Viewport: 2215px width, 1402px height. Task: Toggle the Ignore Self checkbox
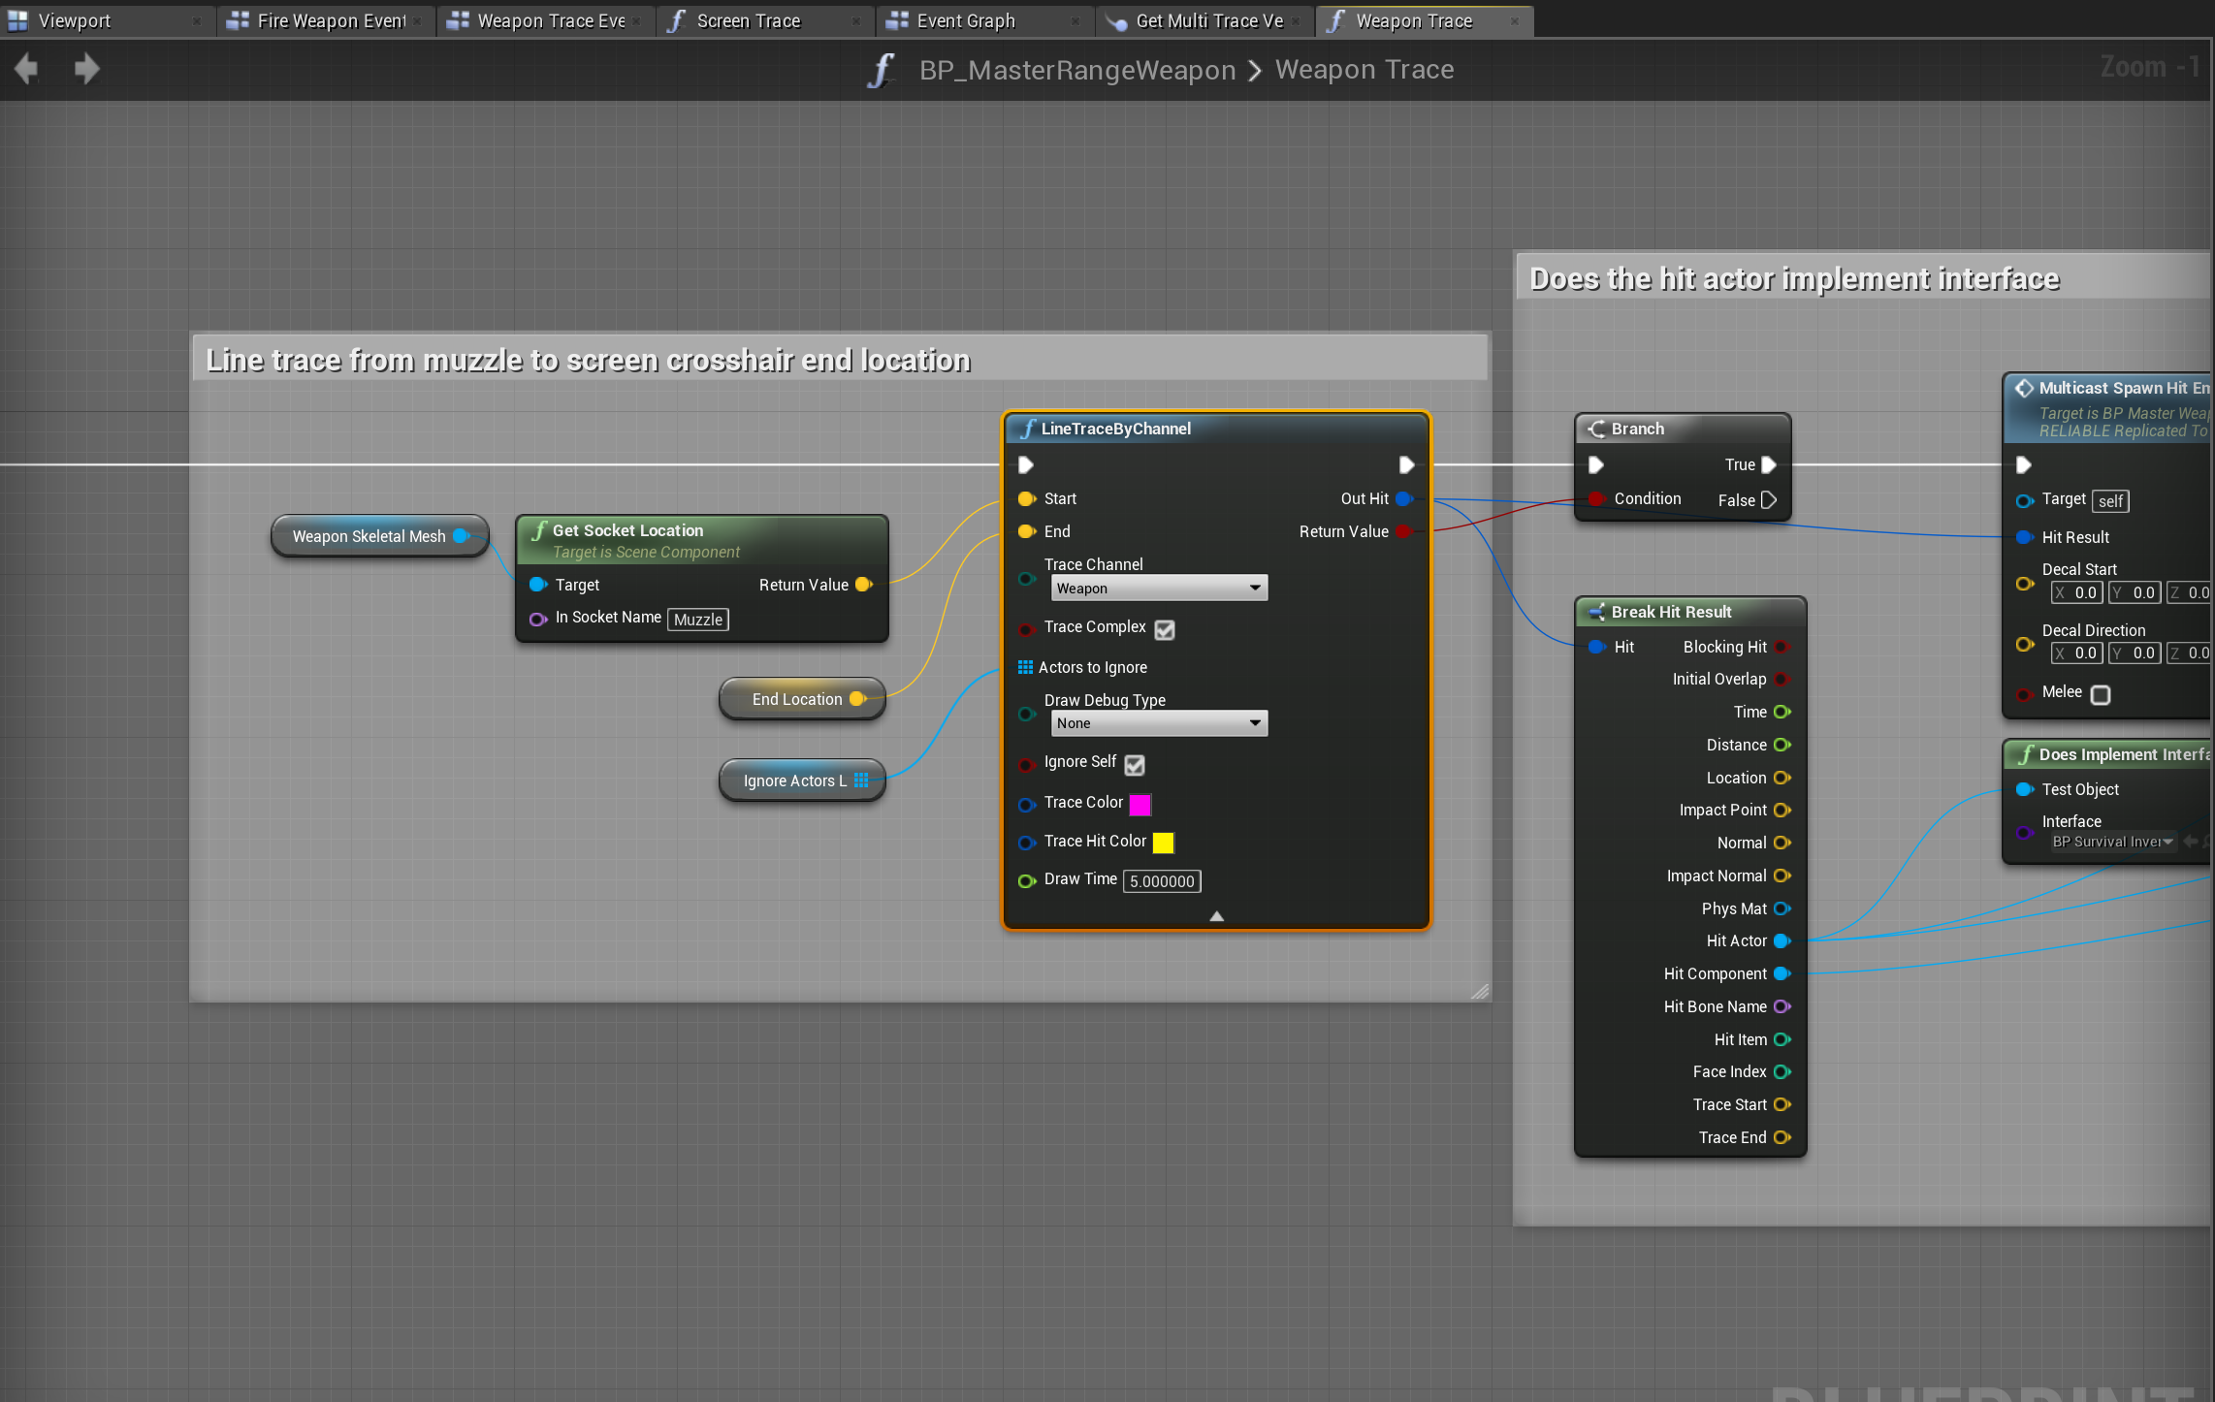coord(1135,764)
